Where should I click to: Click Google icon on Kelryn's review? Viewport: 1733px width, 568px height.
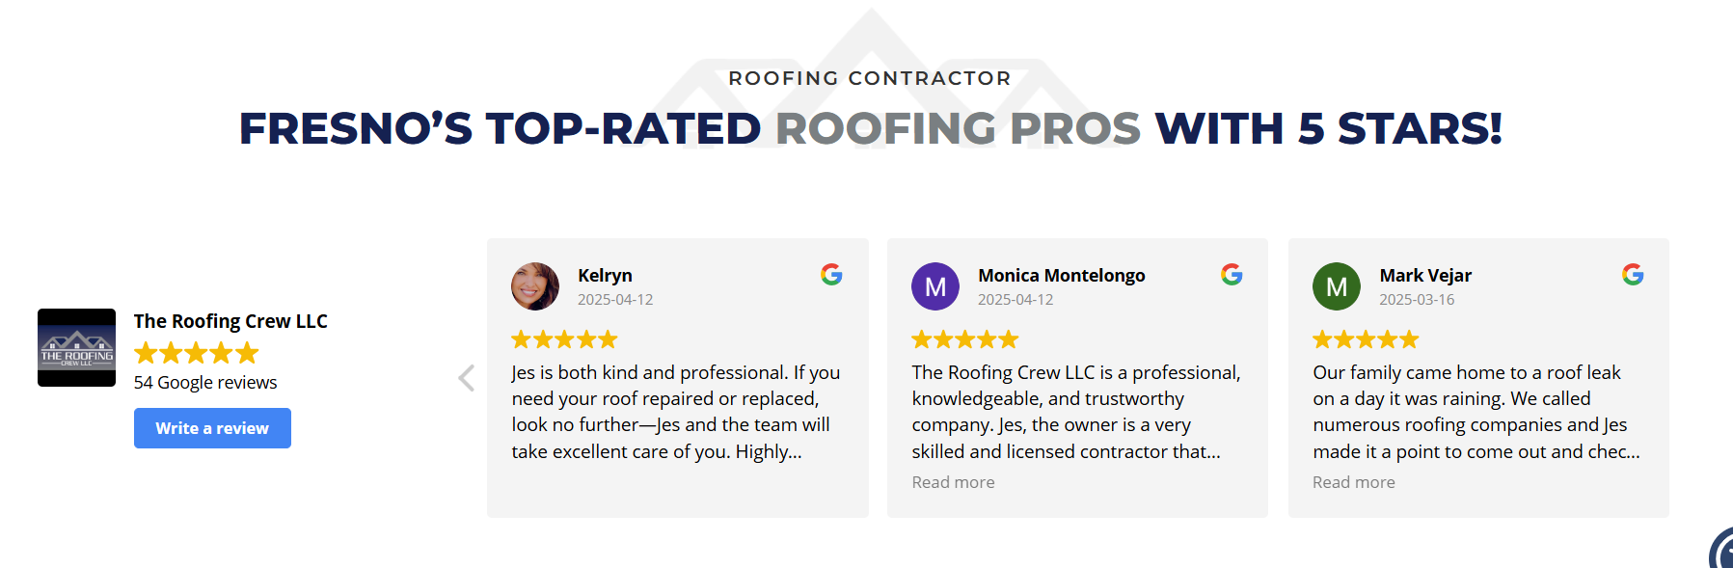coord(831,275)
